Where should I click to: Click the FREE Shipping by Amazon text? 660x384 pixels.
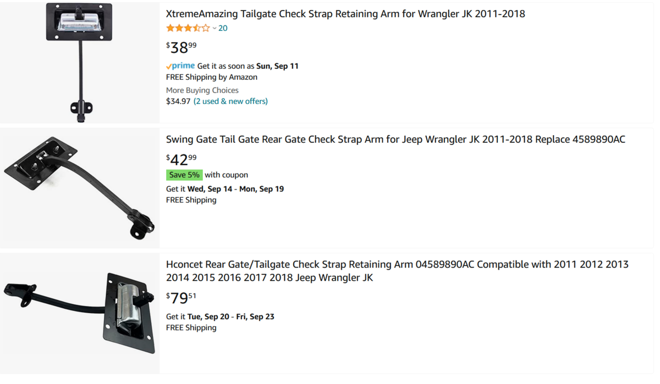click(x=212, y=77)
